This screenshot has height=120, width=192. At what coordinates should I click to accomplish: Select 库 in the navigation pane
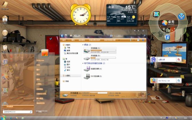point(65,59)
